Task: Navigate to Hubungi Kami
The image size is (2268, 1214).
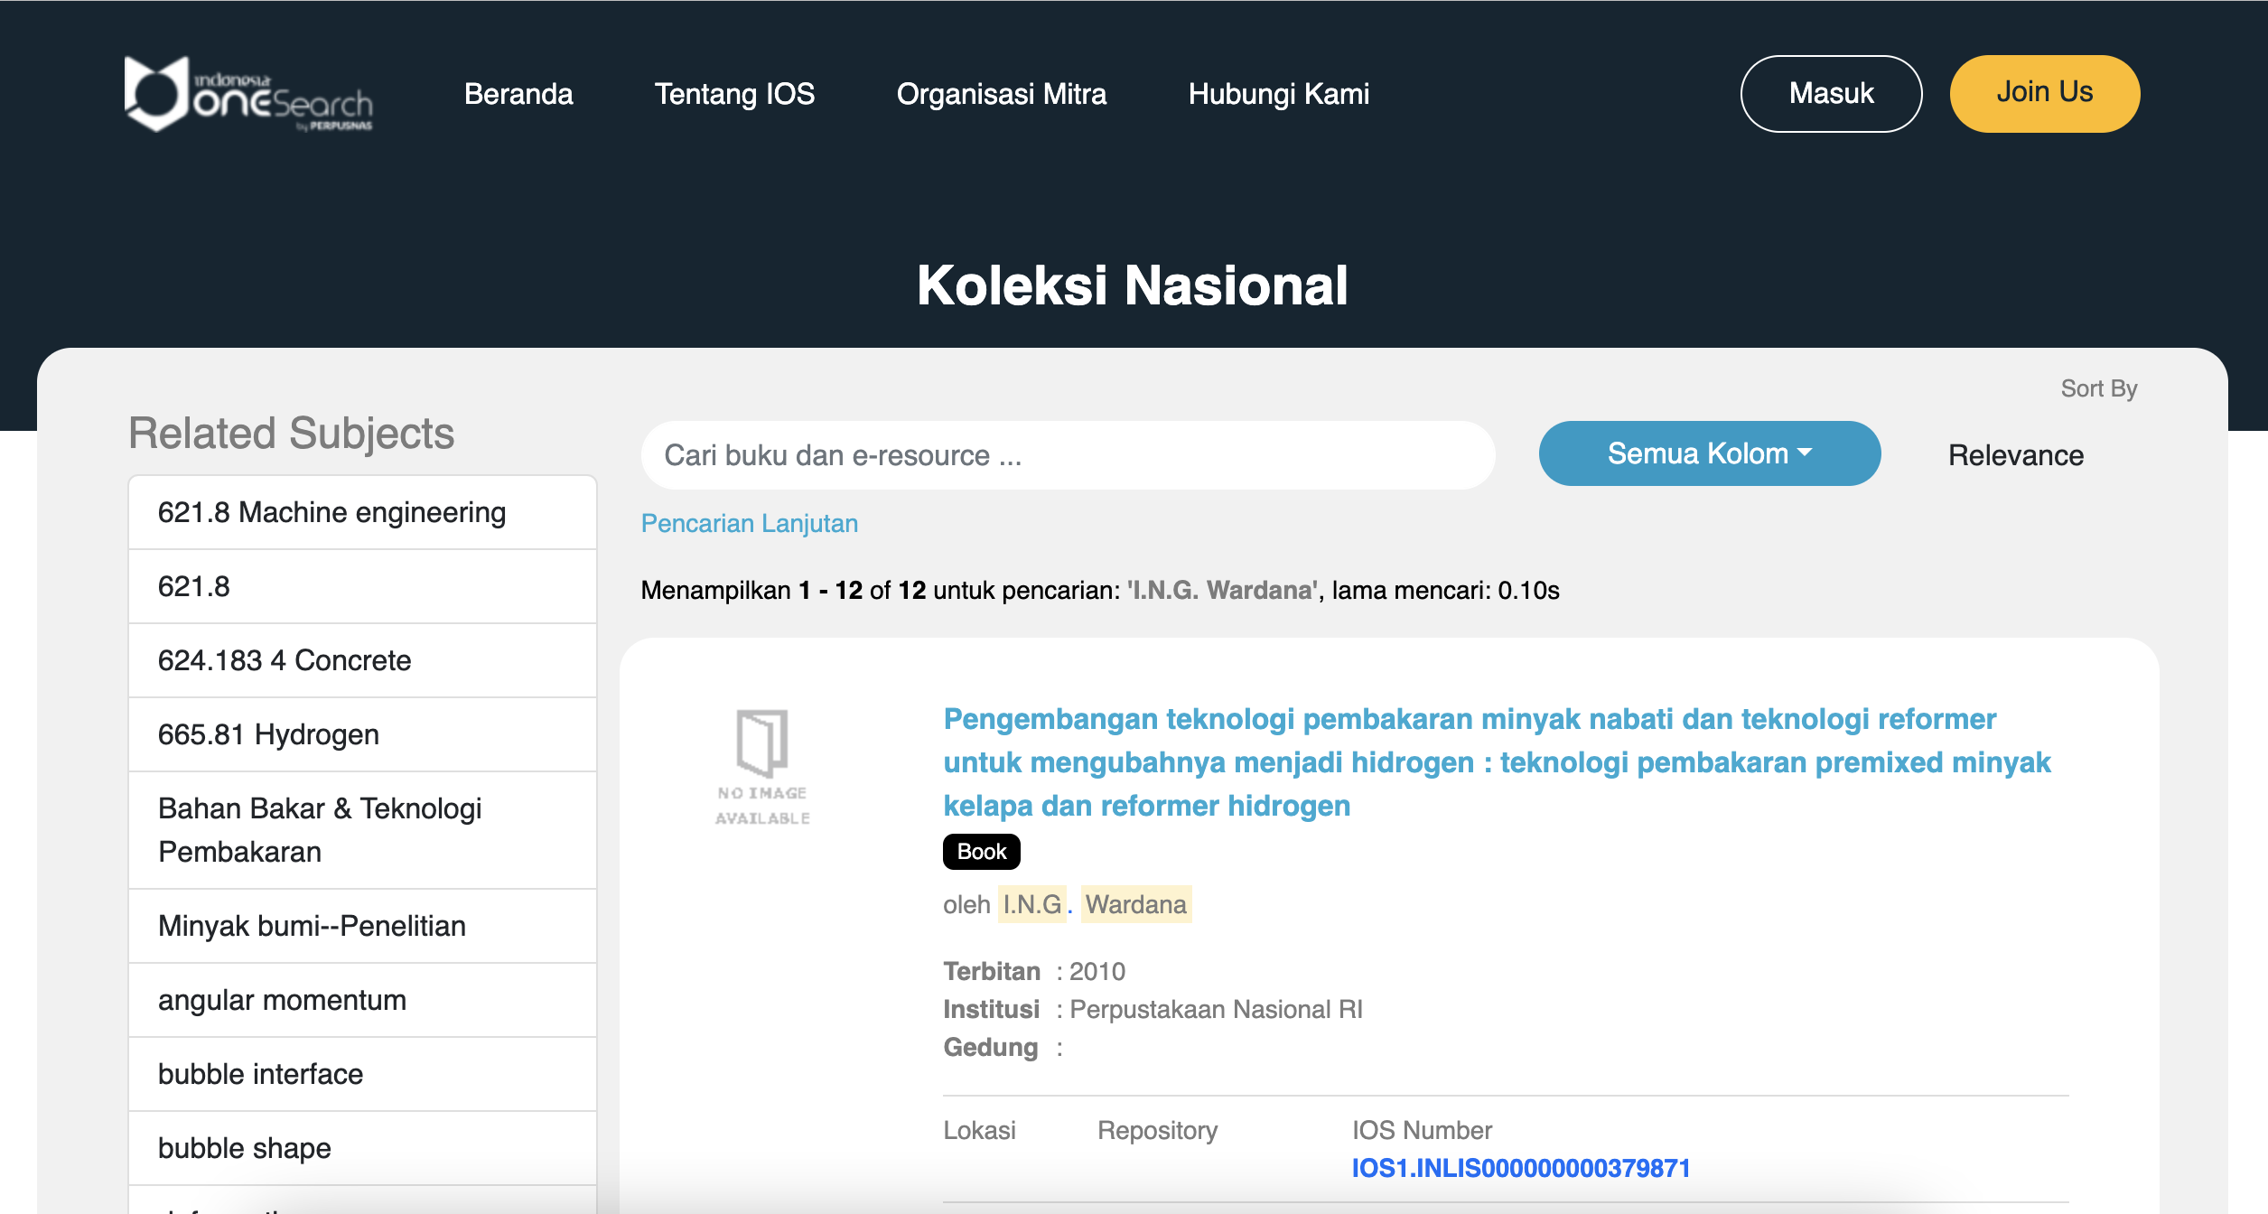Action: click(x=1278, y=94)
